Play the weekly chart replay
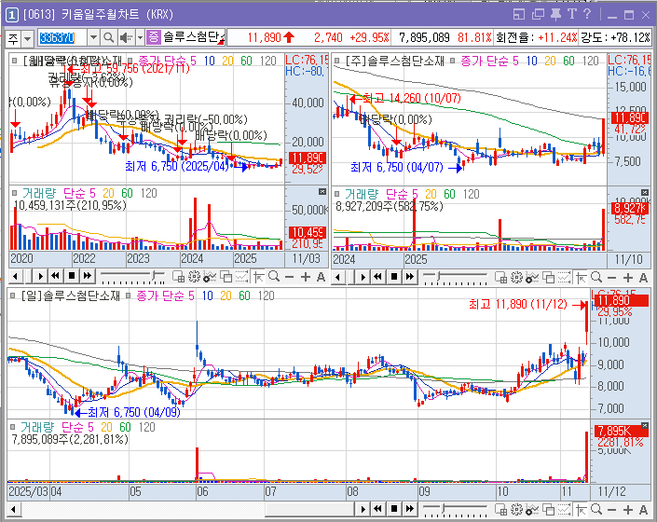This screenshot has height=522, width=657. pos(363,277)
